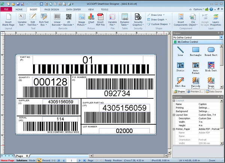Open the Variable File tool
The image size is (225, 163).
coord(112,20)
